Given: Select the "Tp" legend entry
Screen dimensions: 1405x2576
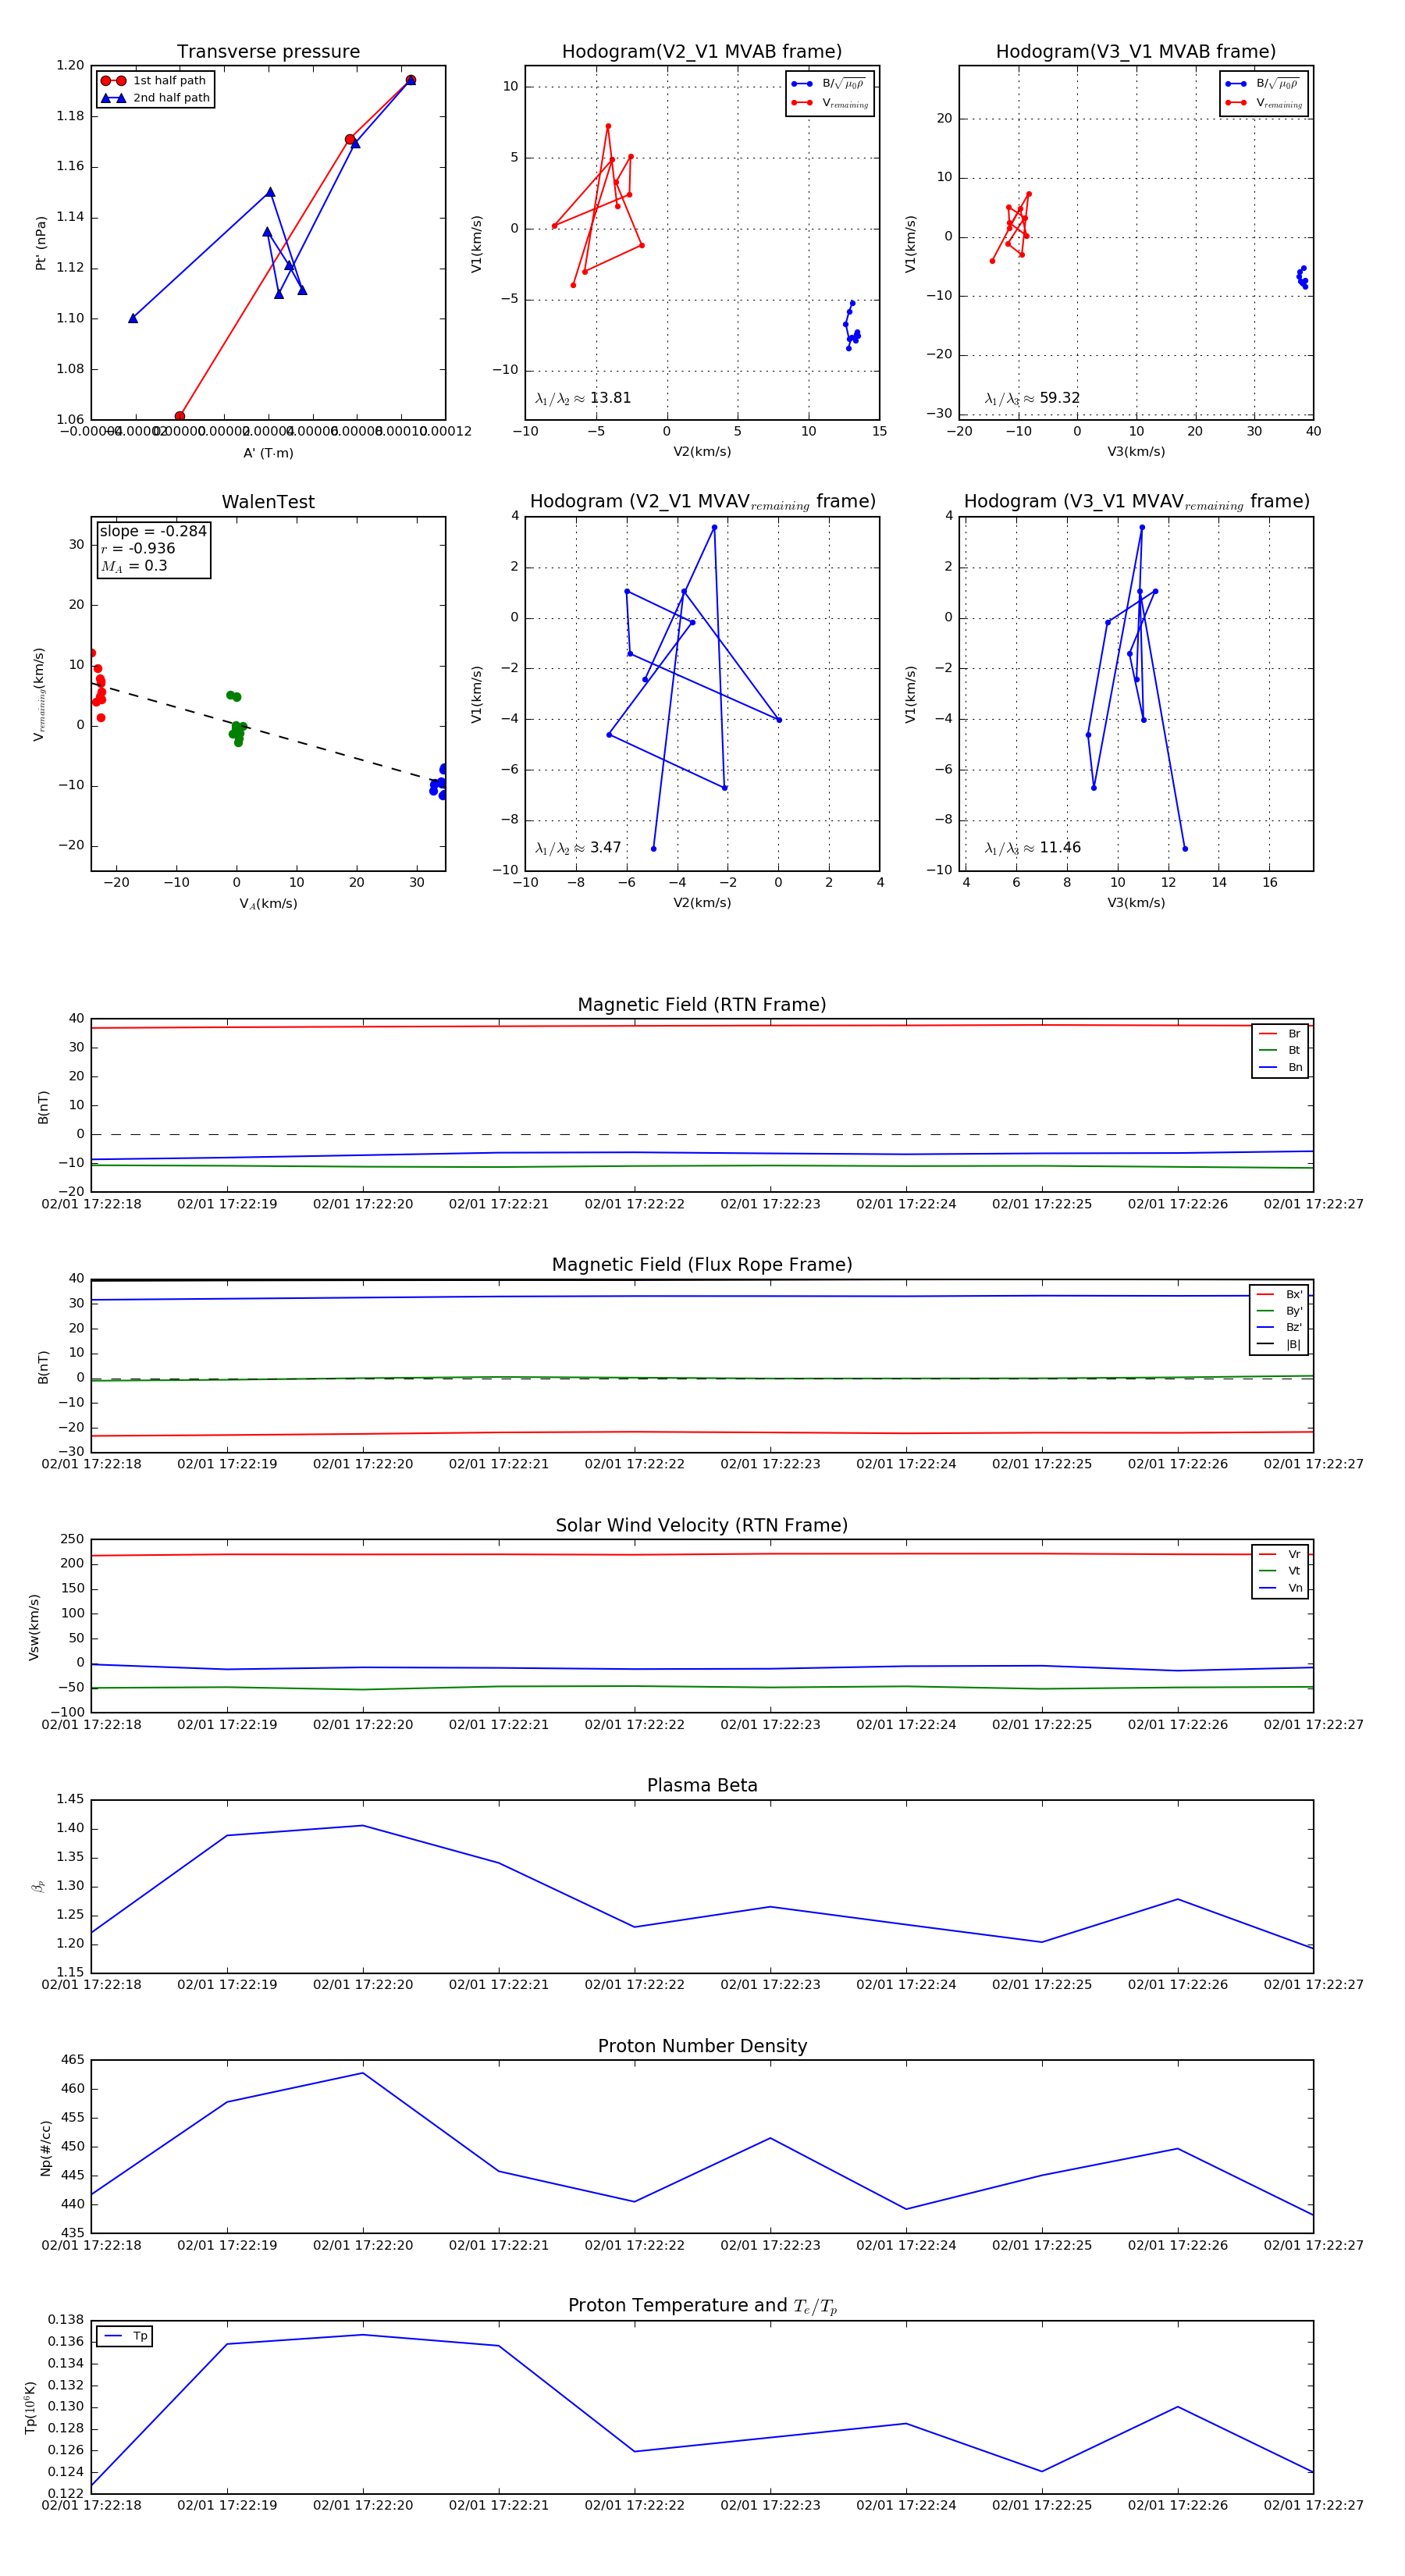Looking at the screenshot, I should [x=125, y=2336].
